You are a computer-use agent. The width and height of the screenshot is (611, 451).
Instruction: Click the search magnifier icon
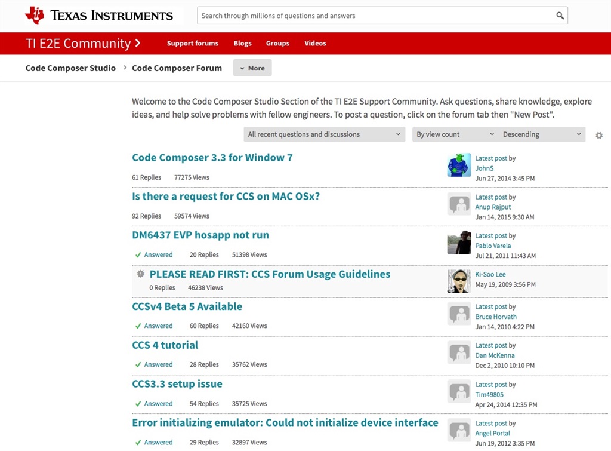[560, 16]
